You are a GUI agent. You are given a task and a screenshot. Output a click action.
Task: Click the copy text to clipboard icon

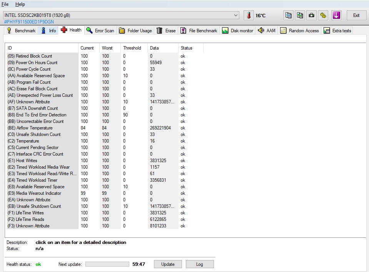288,15
